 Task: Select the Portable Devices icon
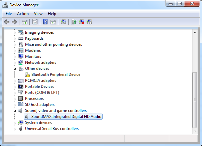tap(21, 87)
